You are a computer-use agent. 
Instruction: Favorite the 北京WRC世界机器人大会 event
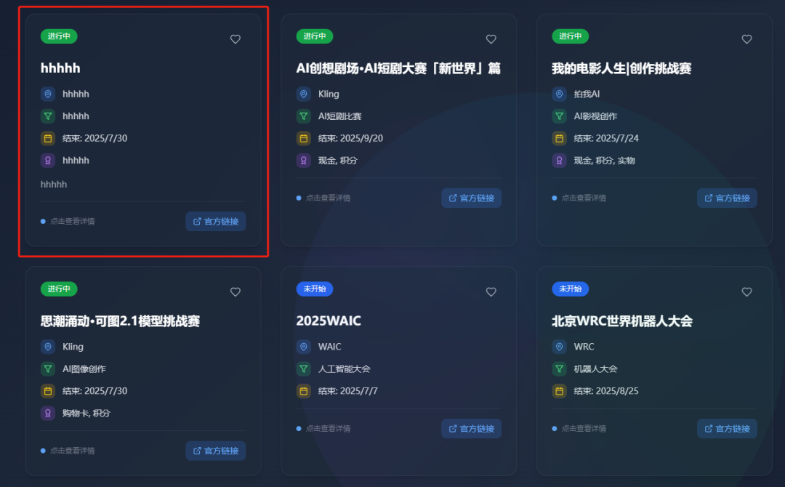point(746,292)
